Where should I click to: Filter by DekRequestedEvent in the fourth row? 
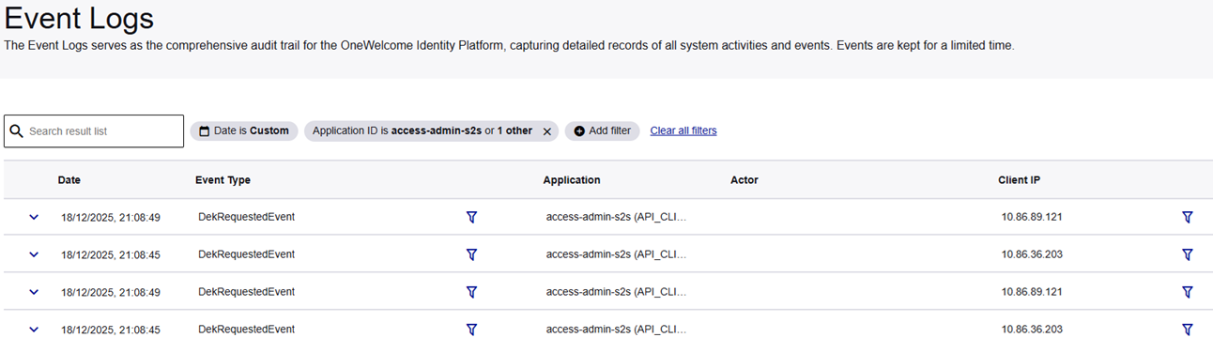coord(471,330)
